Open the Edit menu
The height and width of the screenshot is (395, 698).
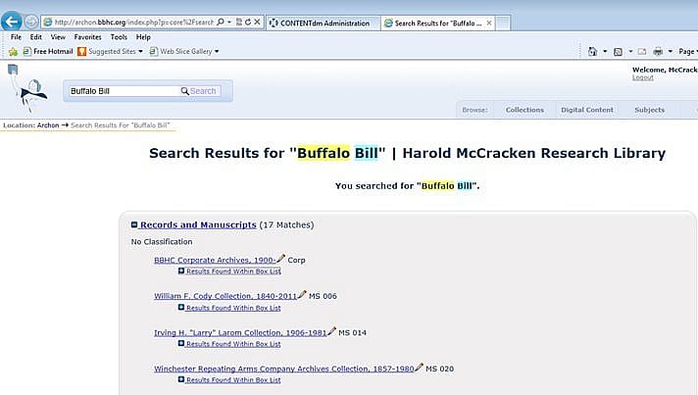[36, 37]
